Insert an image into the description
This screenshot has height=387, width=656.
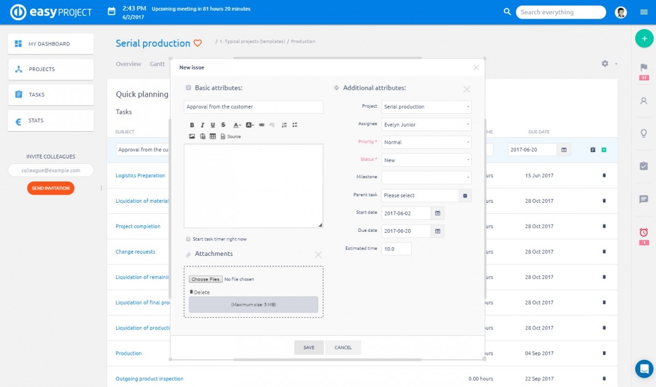point(192,137)
